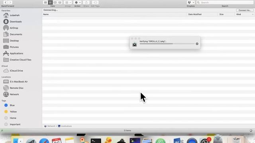Open Atom from the Dock

pyautogui.click(x=160, y=141)
